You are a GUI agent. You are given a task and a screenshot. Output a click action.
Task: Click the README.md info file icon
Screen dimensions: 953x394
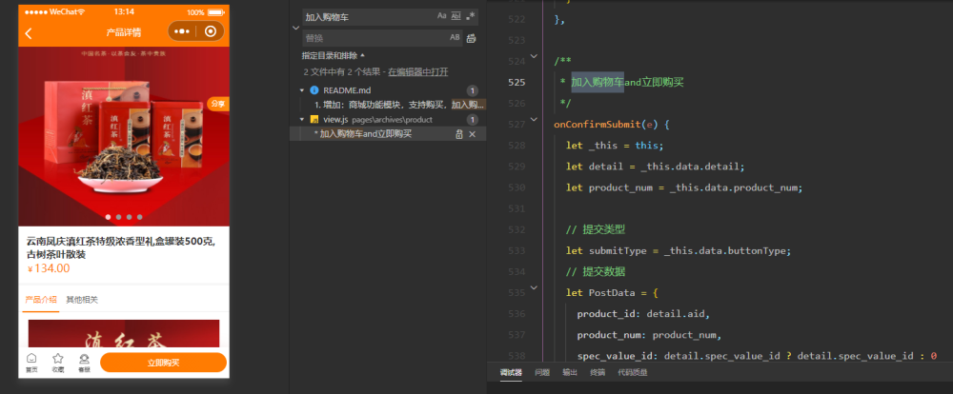coord(314,90)
